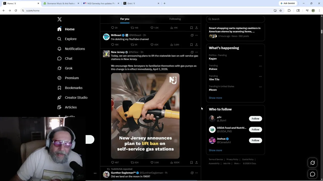Screen dimensions: 323x181
Task: Reload the current page
Action: pos(16,11)
